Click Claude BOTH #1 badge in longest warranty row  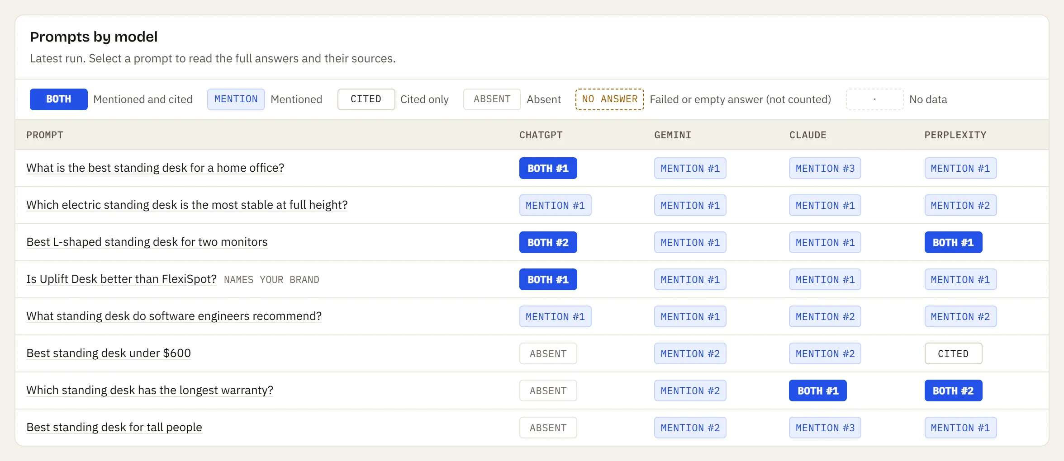tap(818, 390)
